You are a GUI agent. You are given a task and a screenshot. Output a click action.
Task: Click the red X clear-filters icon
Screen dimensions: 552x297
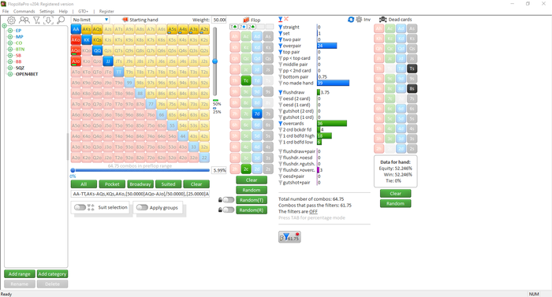click(286, 19)
